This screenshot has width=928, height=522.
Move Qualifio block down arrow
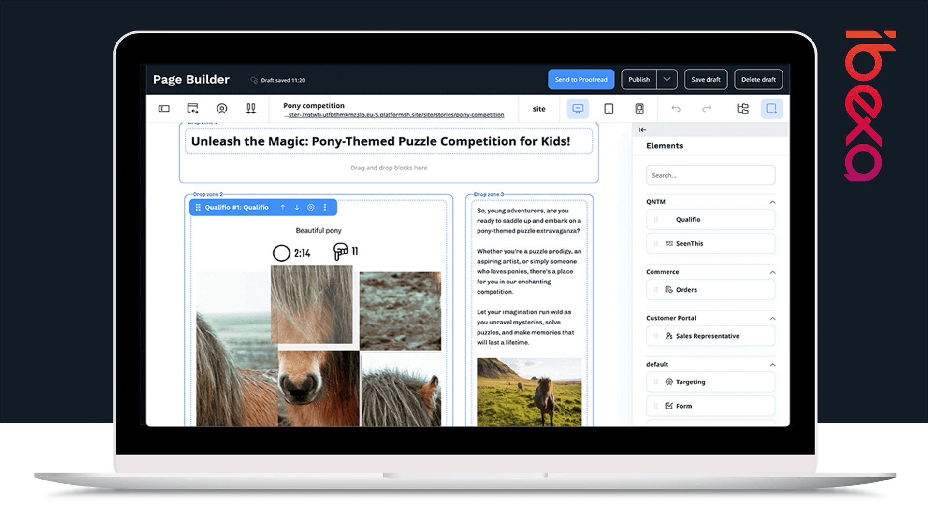click(x=297, y=208)
